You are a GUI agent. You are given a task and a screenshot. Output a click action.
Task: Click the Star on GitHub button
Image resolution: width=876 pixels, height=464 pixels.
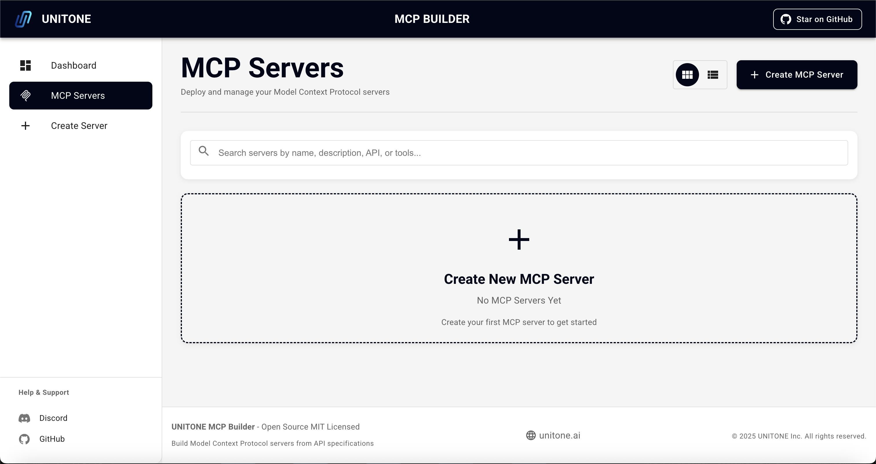(x=817, y=19)
